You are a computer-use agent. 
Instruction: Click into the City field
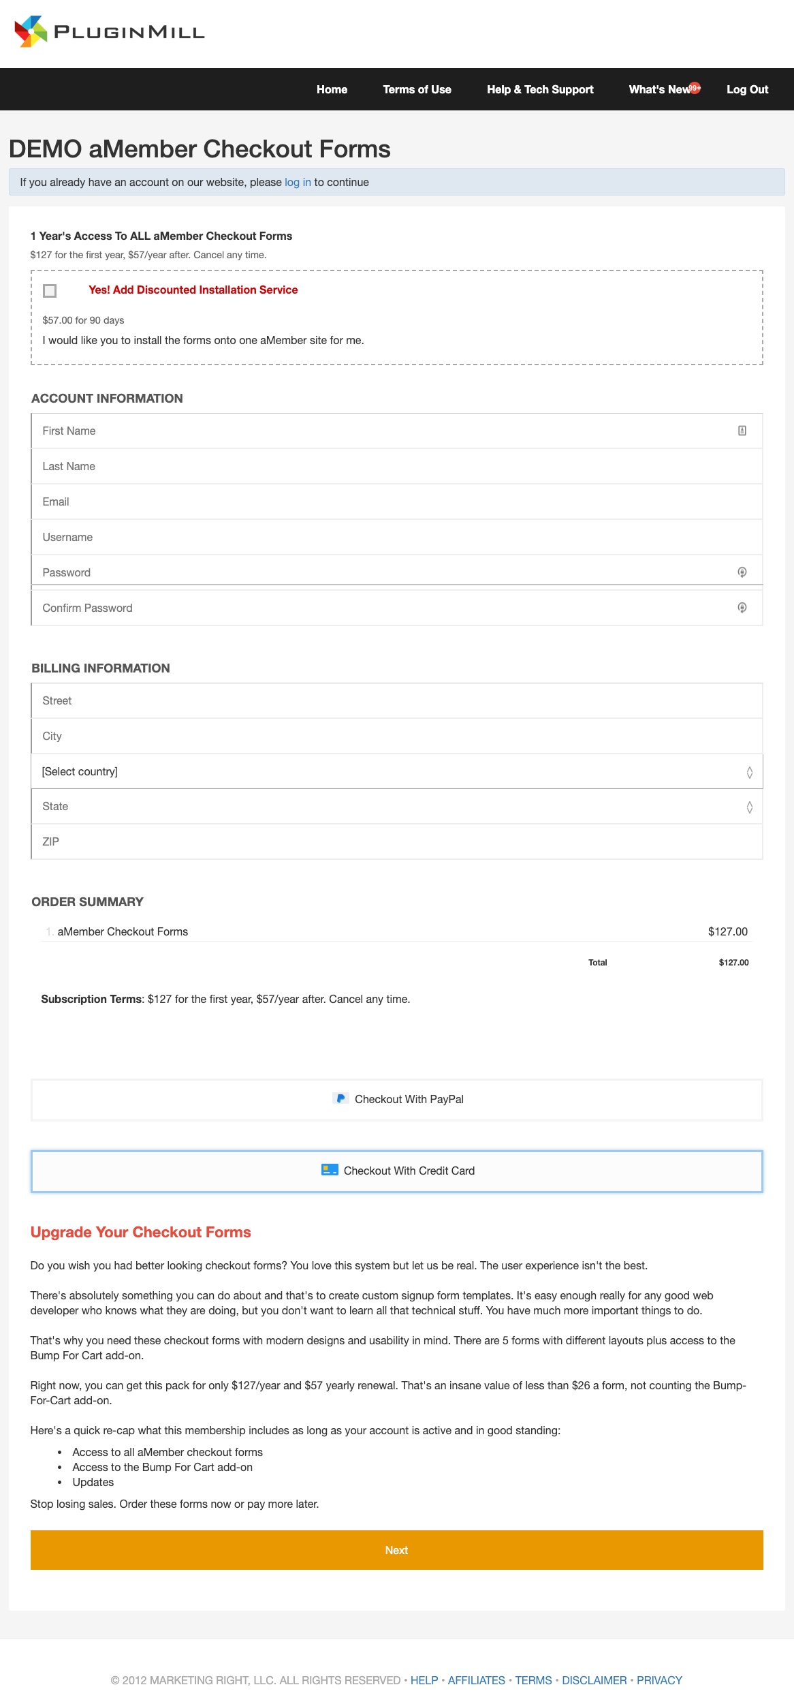pyautogui.click(x=397, y=736)
